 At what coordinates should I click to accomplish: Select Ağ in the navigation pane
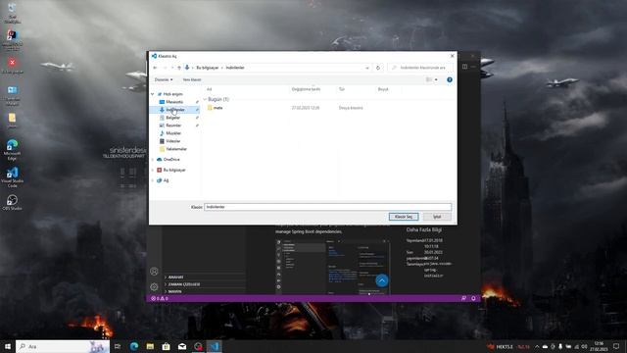tap(166, 180)
